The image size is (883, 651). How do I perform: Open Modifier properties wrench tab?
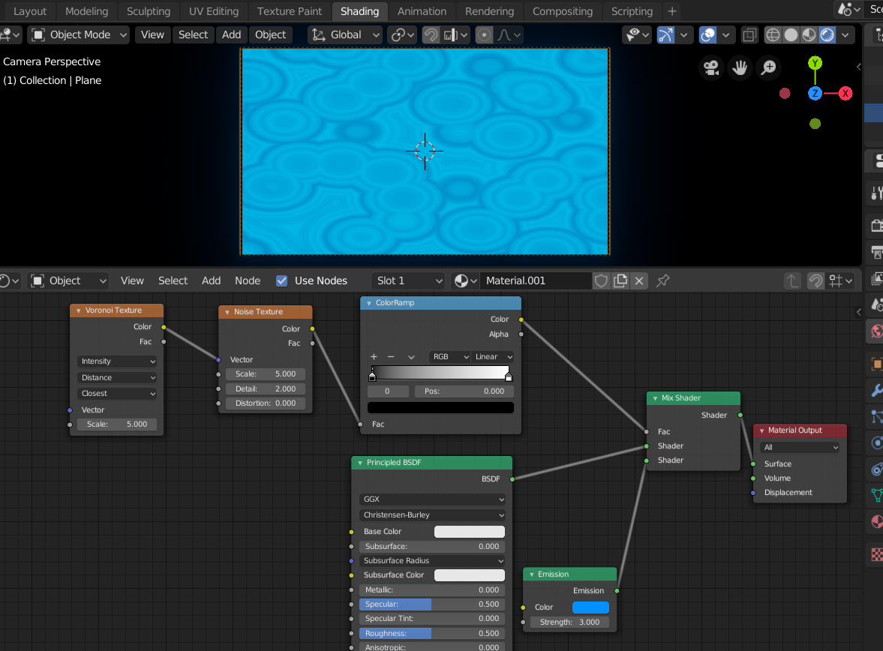tap(876, 390)
